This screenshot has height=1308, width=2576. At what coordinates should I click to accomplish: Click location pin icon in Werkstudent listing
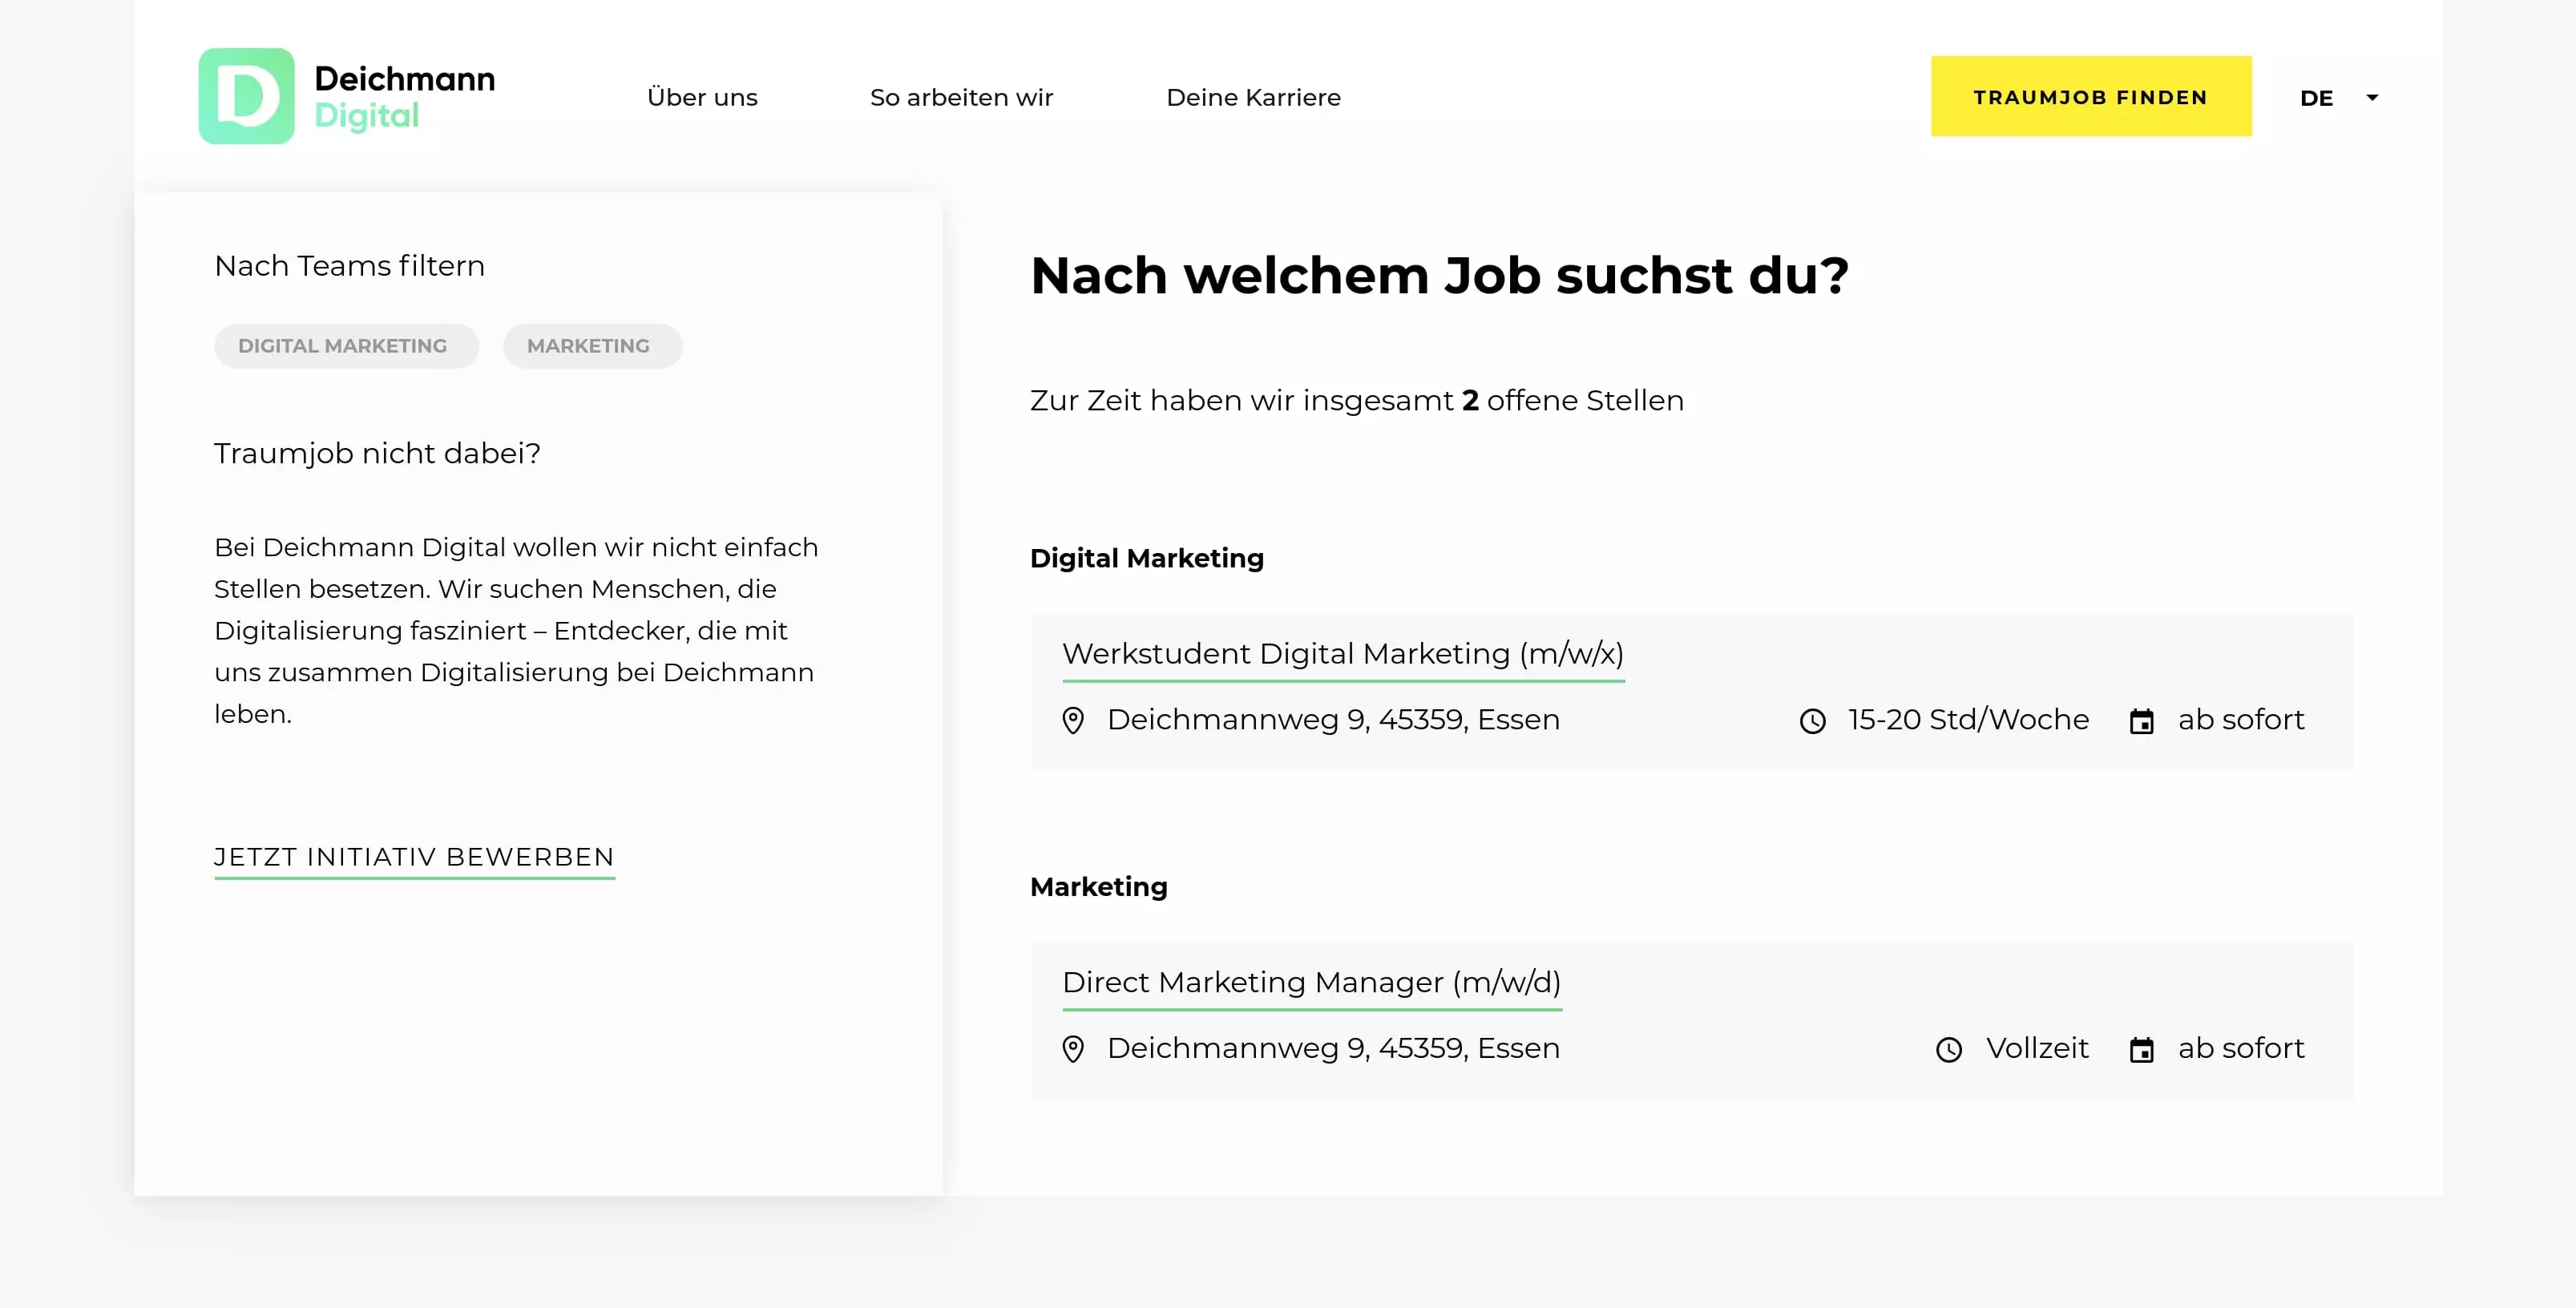click(x=1073, y=720)
